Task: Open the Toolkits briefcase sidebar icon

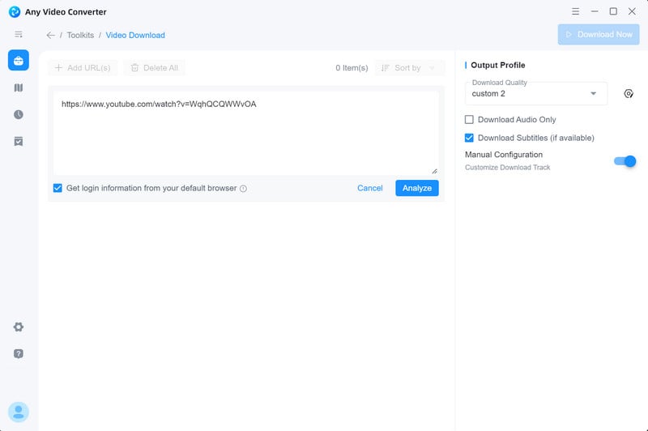Action: coord(19,60)
